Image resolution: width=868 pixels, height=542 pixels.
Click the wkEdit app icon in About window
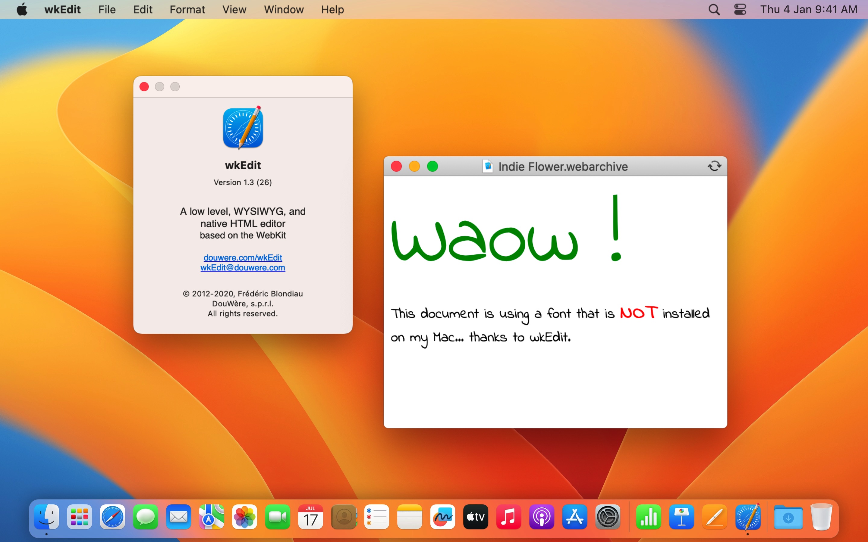243,128
